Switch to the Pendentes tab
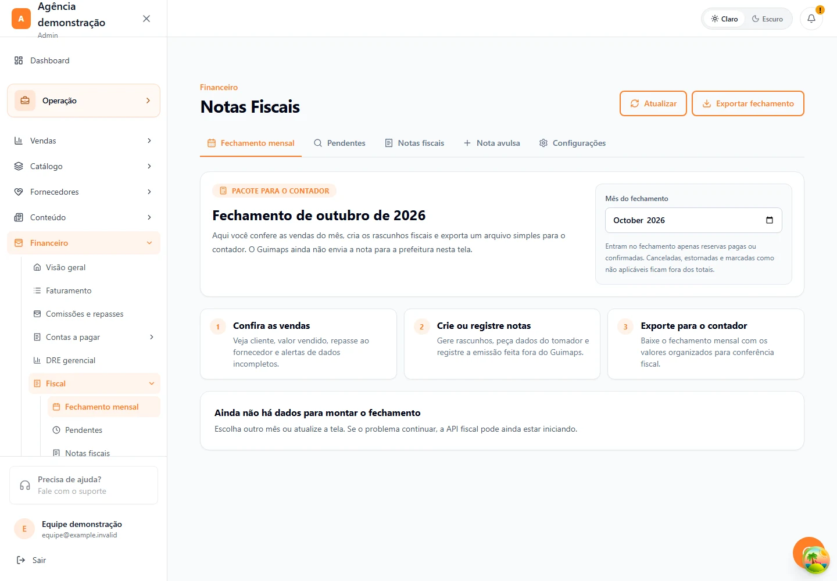 point(339,143)
